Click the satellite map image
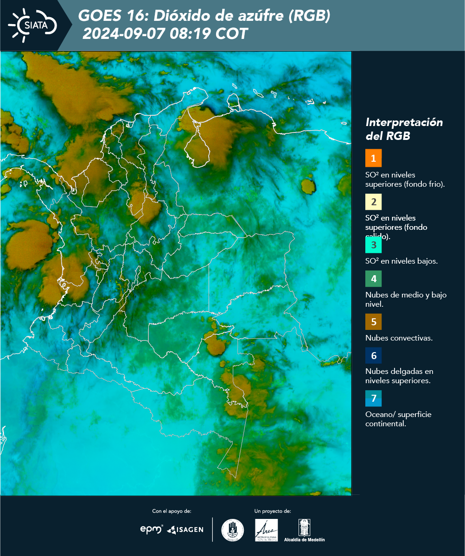Image resolution: width=465 pixels, height=556 pixels. point(176,273)
